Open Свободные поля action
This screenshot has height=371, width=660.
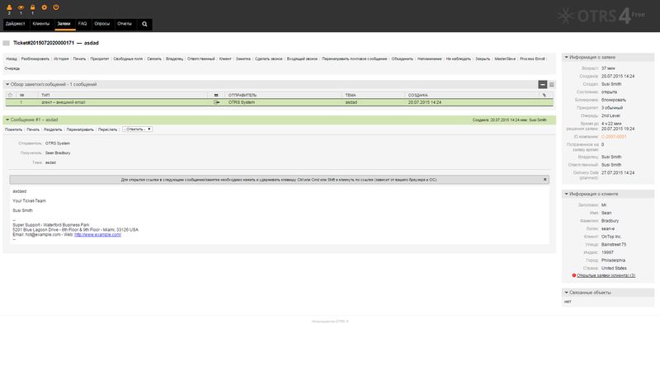[128, 59]
